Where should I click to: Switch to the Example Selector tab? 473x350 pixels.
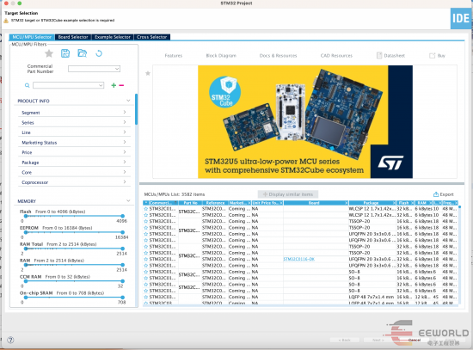click(x=112, y=37)
